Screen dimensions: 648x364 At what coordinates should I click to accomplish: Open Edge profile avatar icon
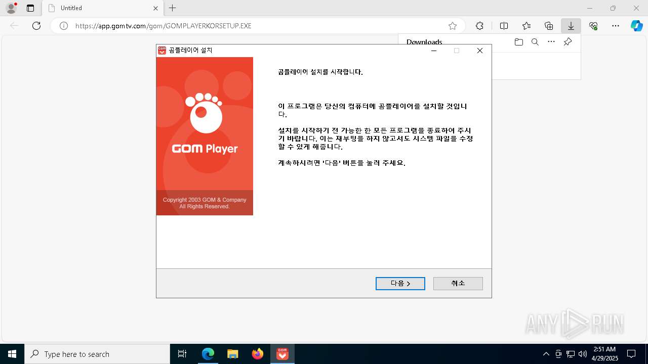pyautogui.click(x=11, y=8)
